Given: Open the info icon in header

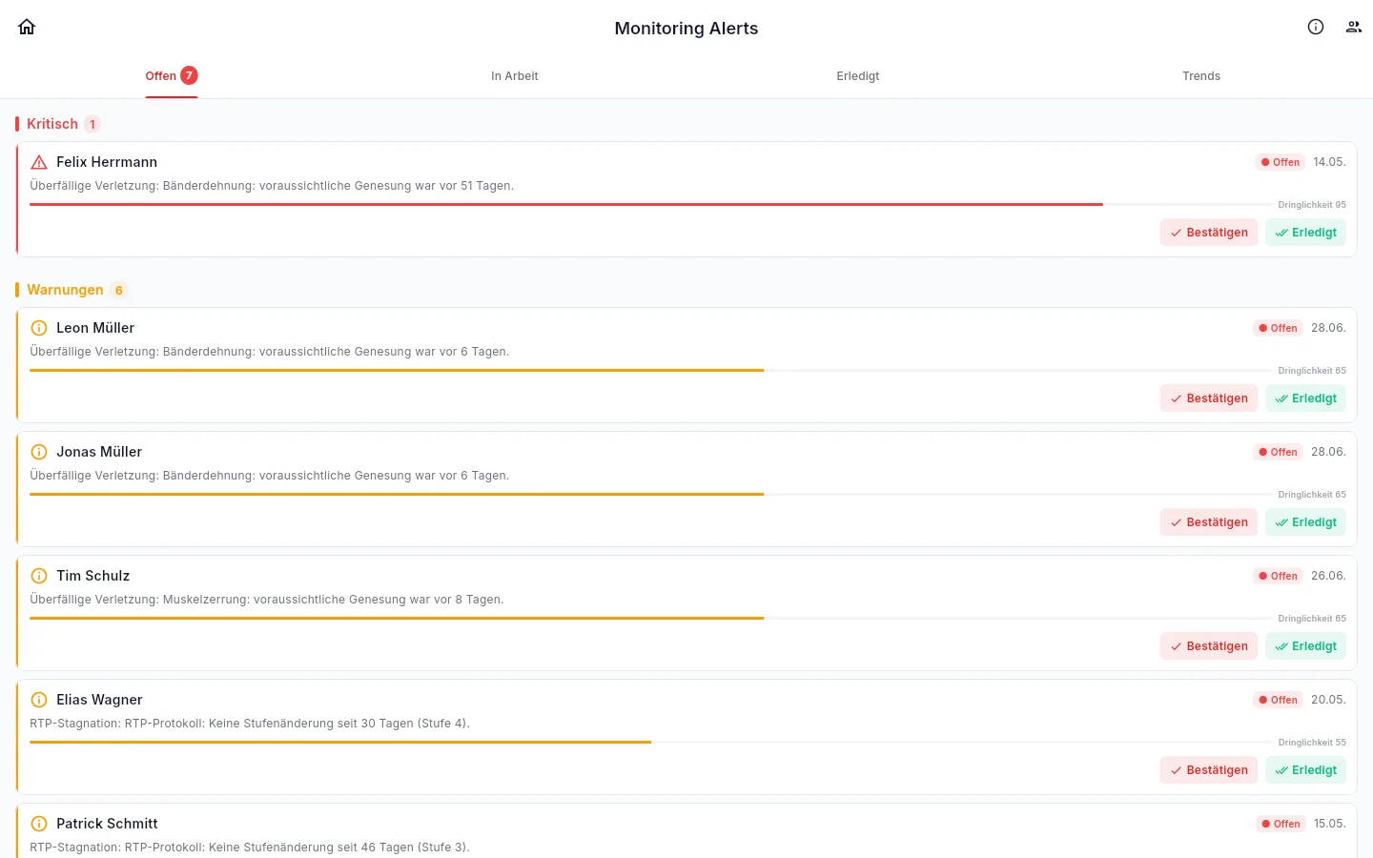Looking at the screenshot, I should 1316,27.
